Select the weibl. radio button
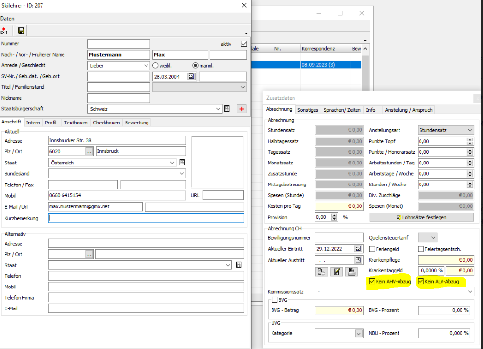Viewport: 483px width, 349px height. click(156, 65)
